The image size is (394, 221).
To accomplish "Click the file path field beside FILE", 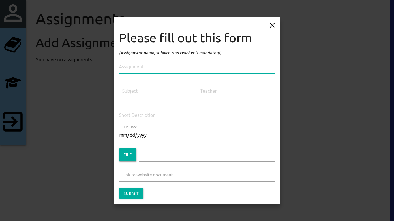I will [207, 155].
